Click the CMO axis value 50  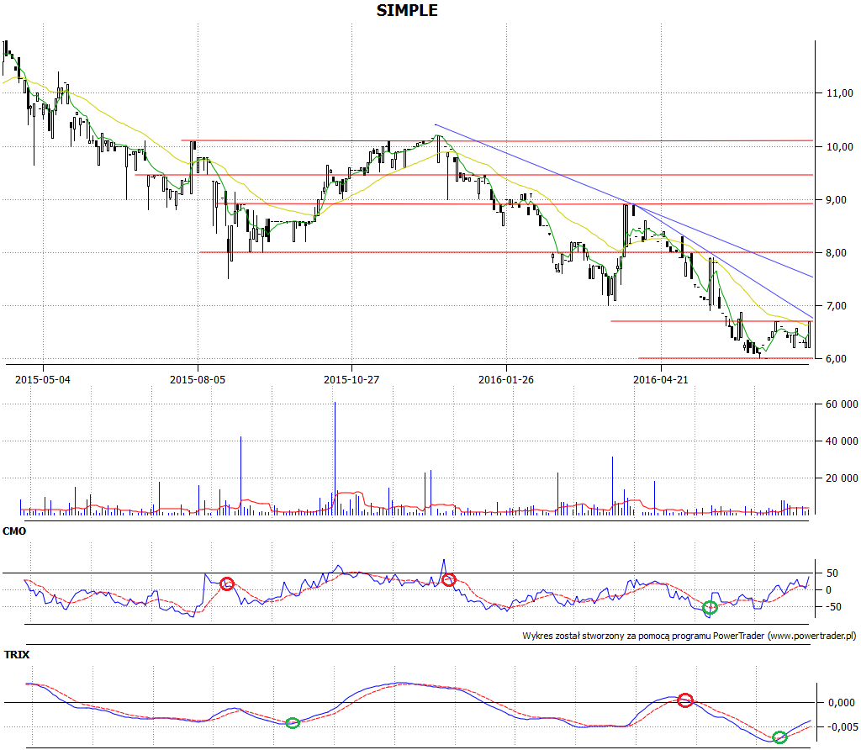[x=832, y=573]
